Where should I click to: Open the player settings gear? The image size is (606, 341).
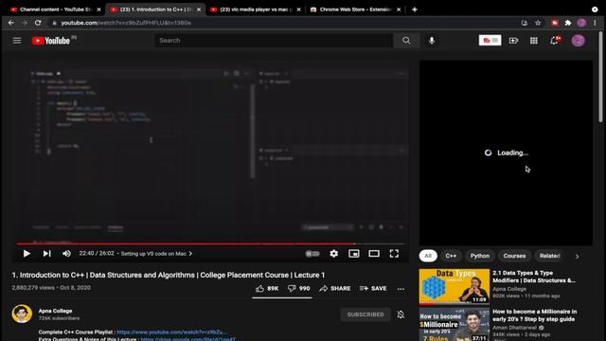[x=334, y=254]
